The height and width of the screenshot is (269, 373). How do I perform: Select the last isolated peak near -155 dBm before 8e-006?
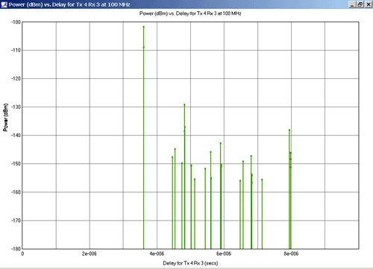[262, 180]
